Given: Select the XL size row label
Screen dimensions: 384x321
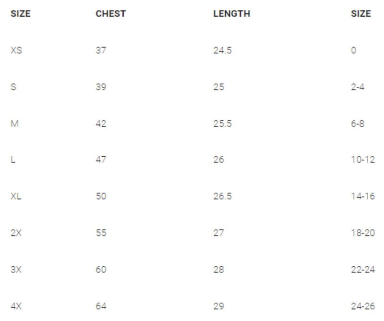Looking at the screenshot, I should point(16,197).
